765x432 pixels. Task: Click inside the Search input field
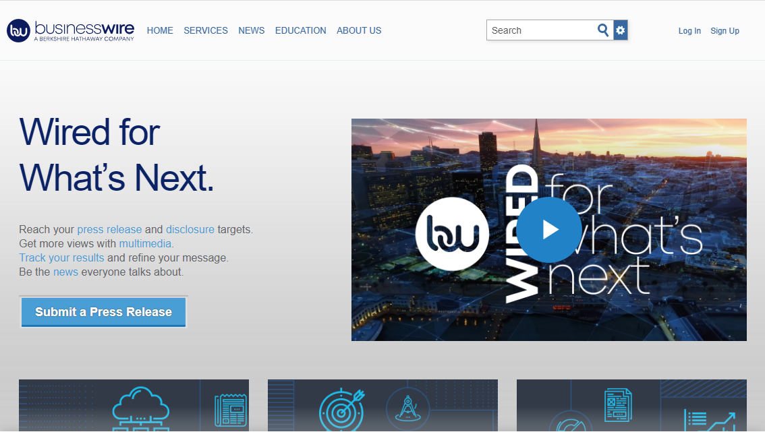[540, 30]
